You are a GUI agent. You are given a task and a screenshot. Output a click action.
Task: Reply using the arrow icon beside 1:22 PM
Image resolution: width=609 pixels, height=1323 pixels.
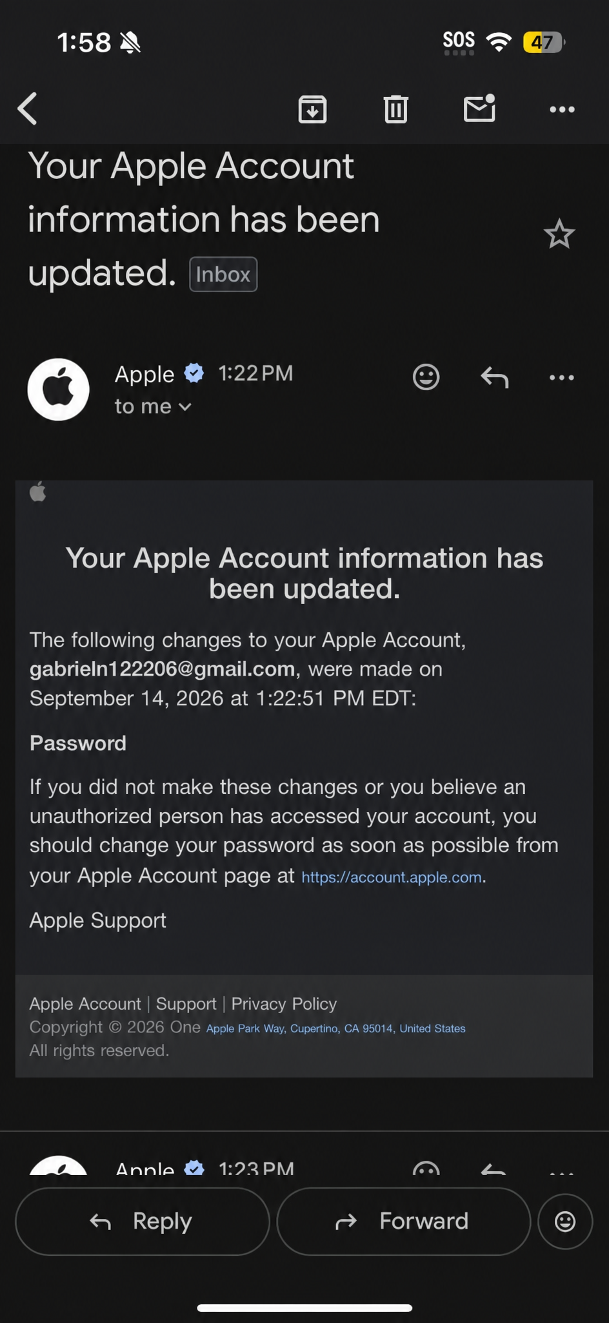pyautogui.click(x=495, y=377)
